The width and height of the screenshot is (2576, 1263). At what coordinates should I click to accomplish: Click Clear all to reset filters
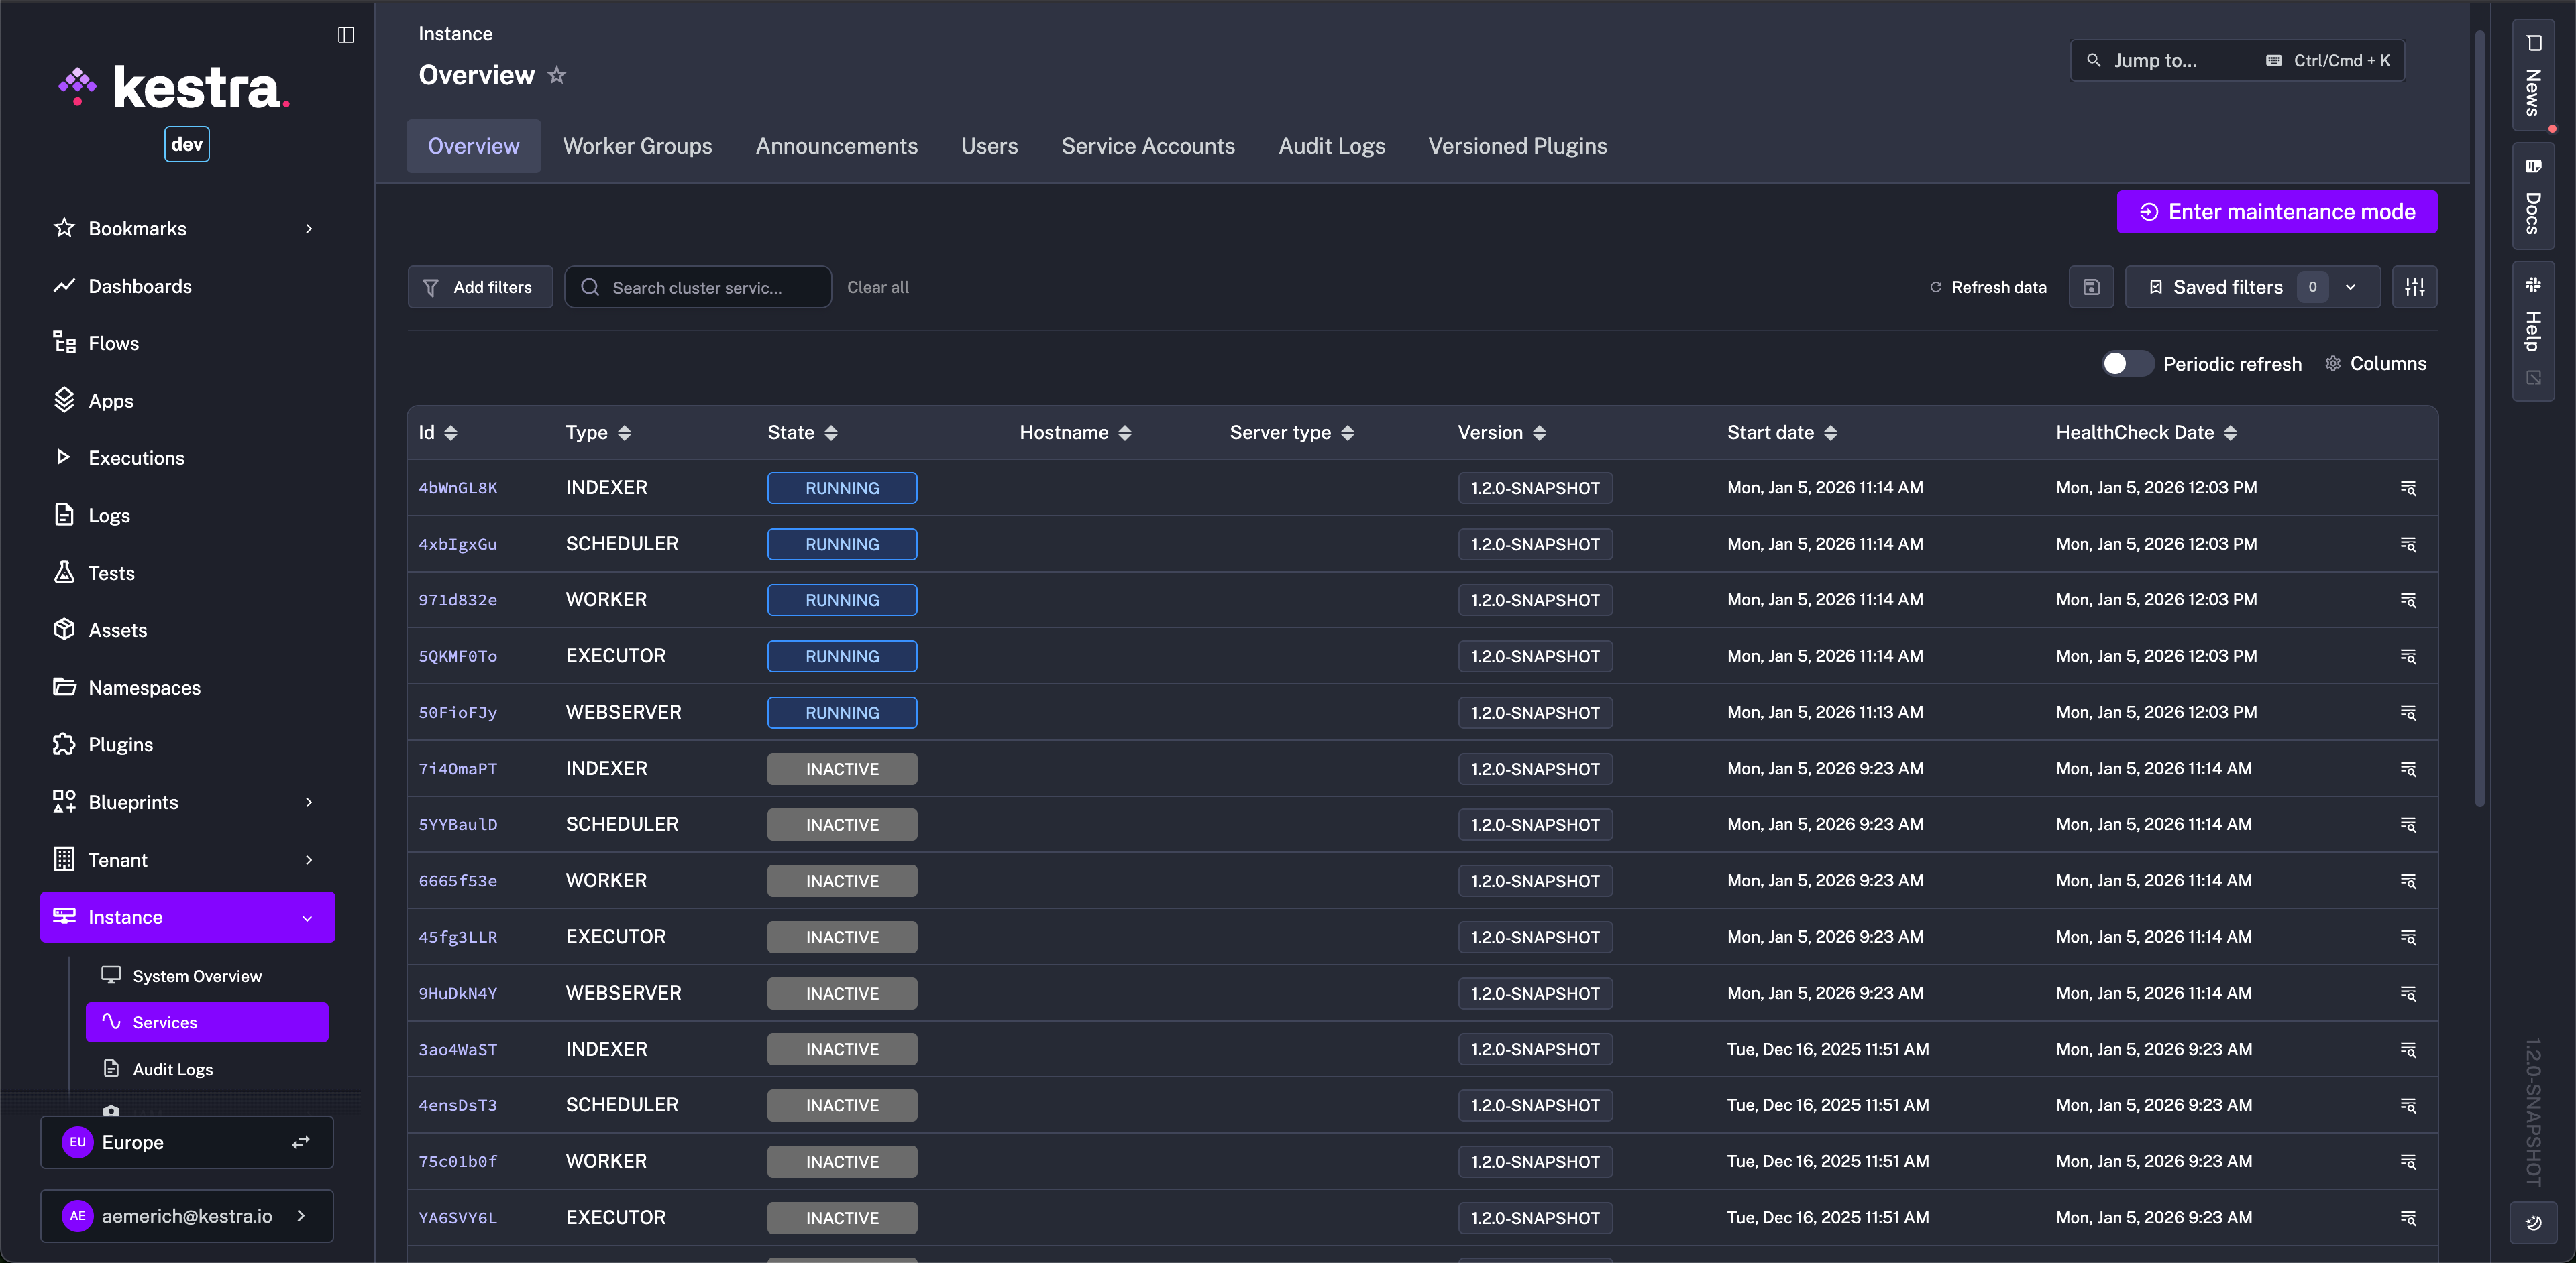[878, 287]
